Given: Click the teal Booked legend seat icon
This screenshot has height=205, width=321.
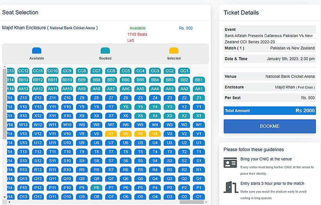Looking at the screenshot, I should 105,51.
